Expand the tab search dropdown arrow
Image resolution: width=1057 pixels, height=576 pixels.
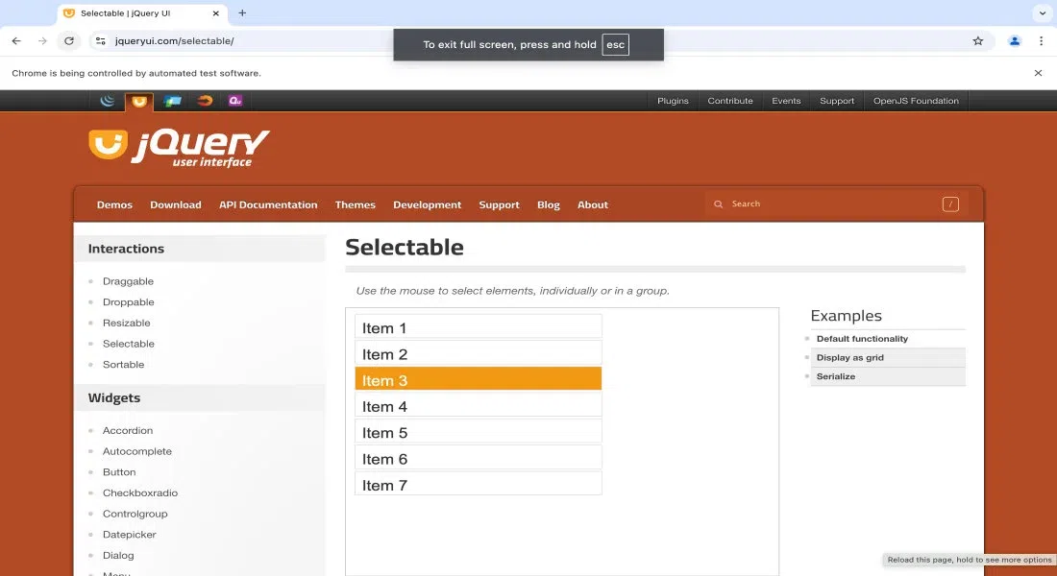(1043, 12)
